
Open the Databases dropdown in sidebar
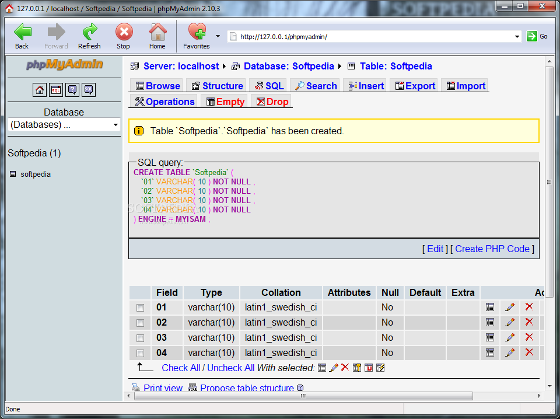[64, 125]
